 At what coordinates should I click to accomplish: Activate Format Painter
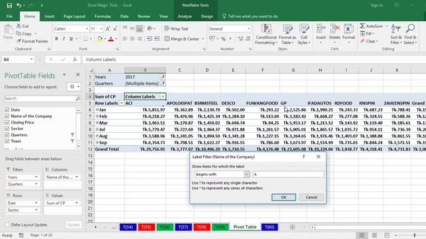coord(32,41)
